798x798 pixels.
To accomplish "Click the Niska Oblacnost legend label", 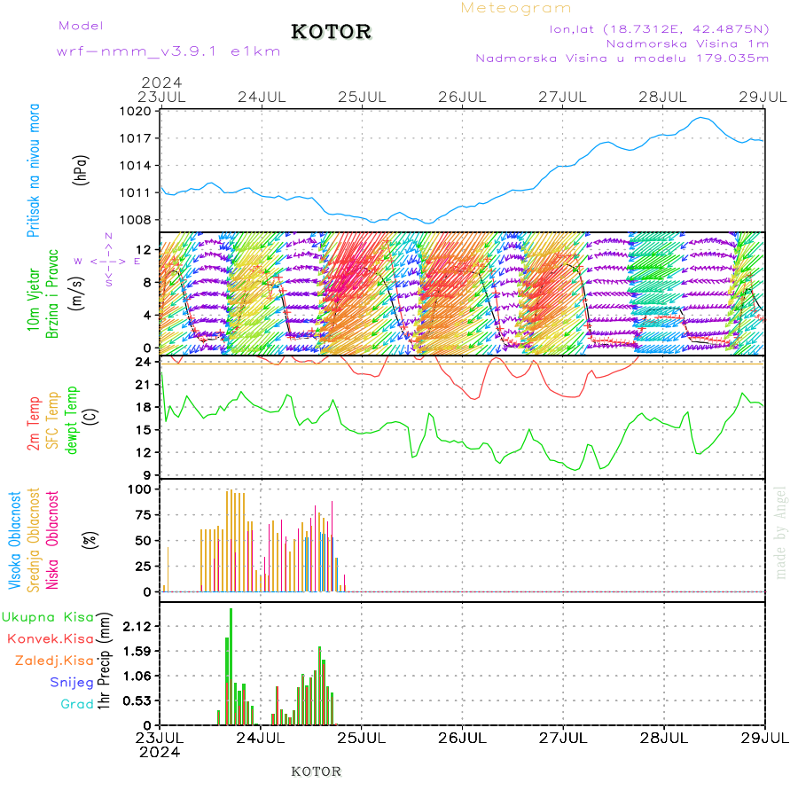I will [52, 541].
